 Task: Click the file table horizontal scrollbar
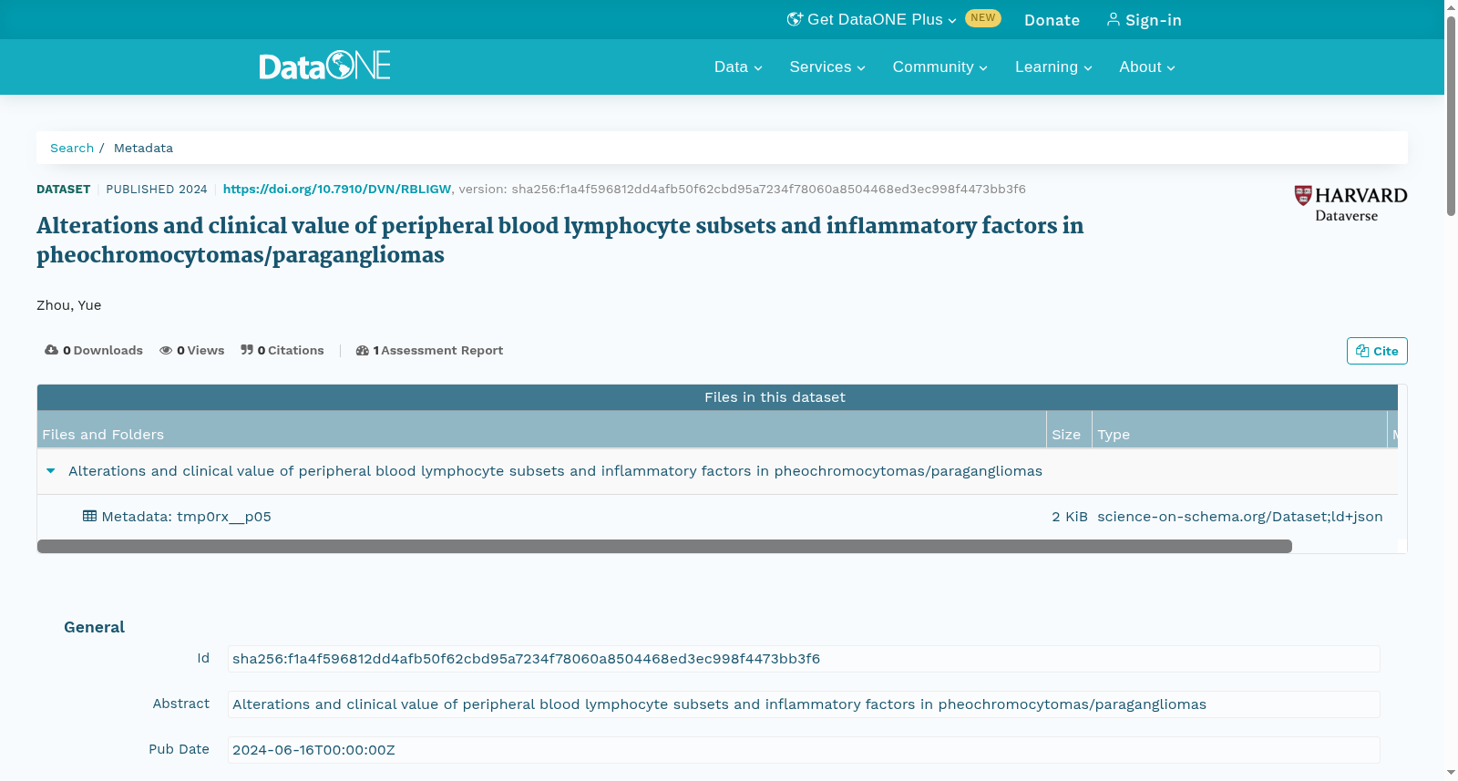click(664, 546)
